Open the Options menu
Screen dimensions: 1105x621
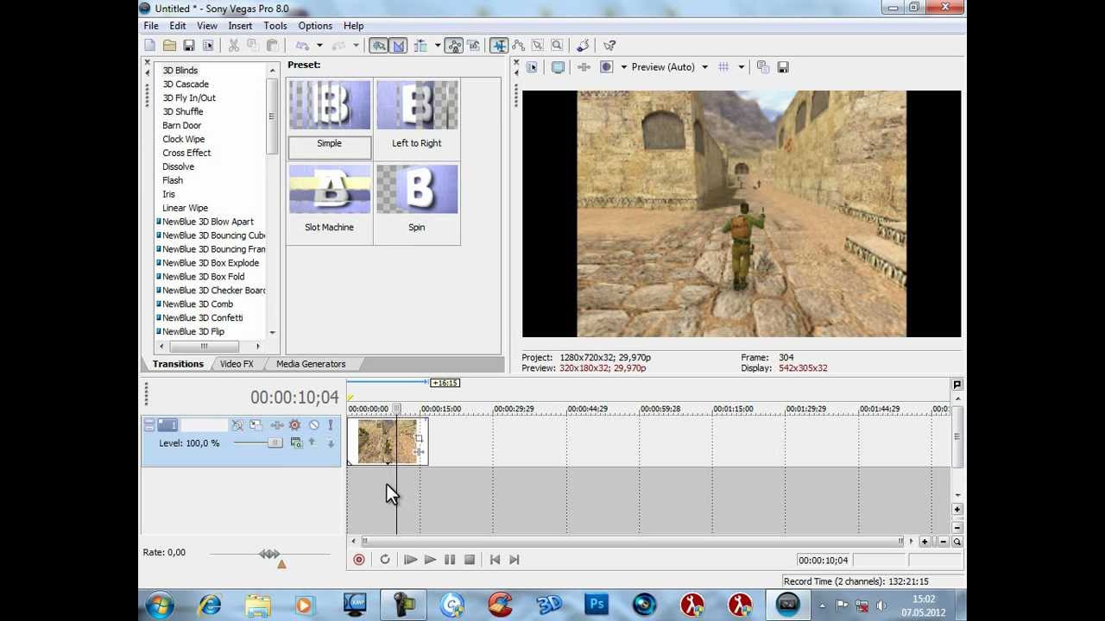point(315,26)
